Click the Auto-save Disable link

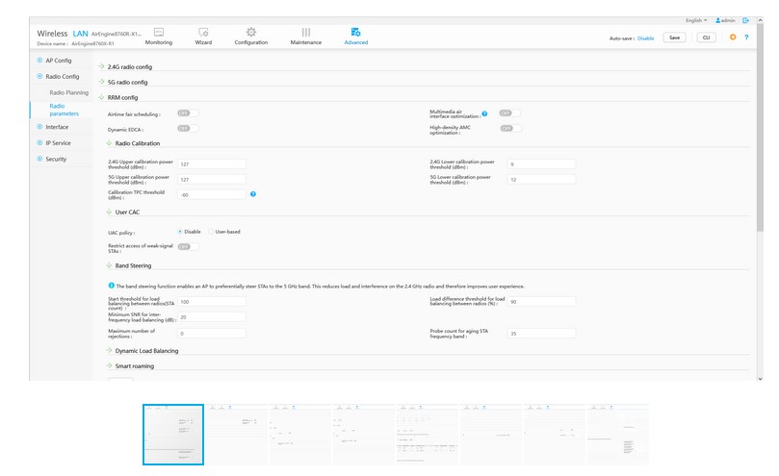[645, 38]
